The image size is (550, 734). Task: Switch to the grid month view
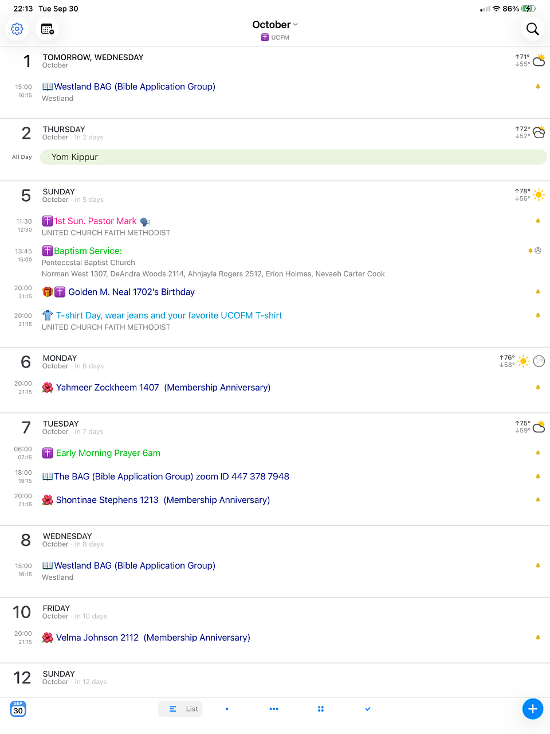321,709
